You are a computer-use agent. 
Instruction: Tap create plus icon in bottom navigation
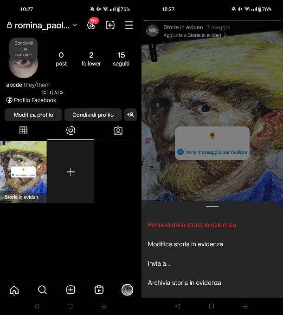click(x=71, y=290)
